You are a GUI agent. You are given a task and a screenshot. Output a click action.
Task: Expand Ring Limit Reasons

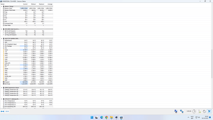pyautogui.click(x=3, y=35)
